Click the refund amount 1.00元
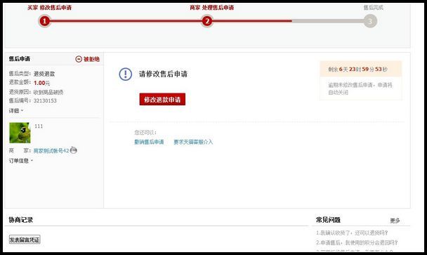 pyautogui.click(x=41, y=83)
